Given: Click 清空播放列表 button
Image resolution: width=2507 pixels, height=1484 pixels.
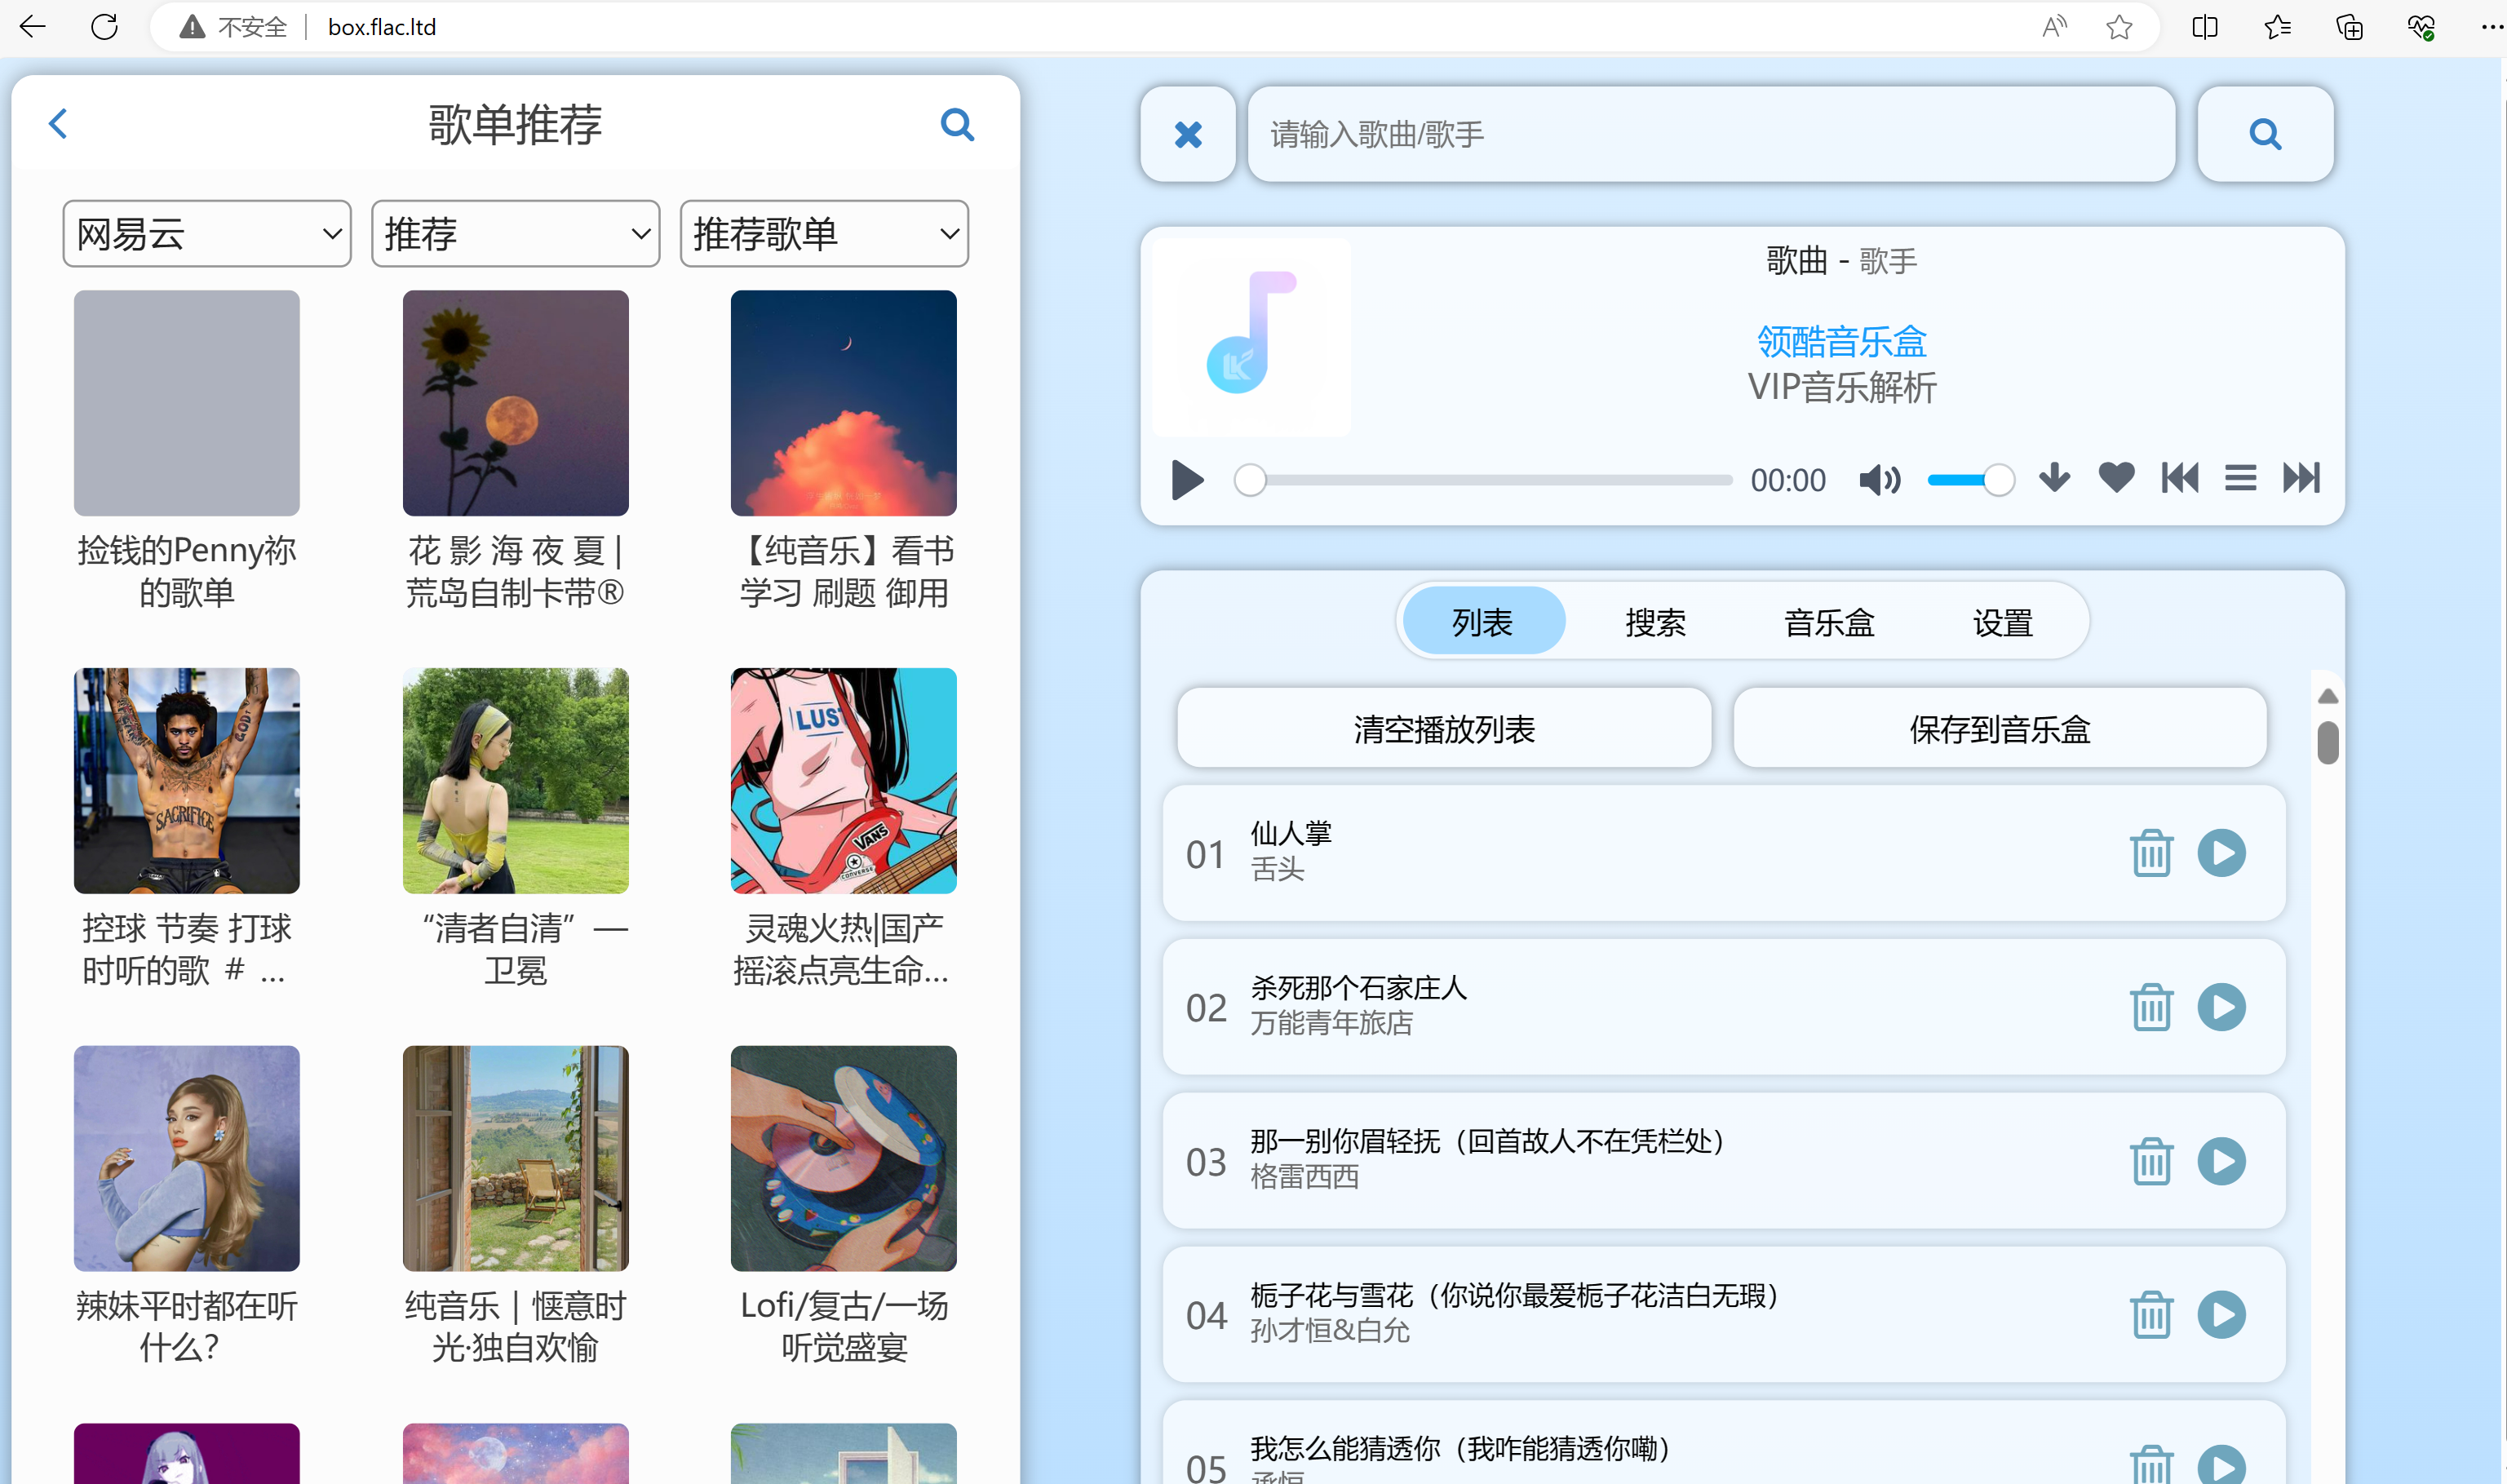Looking at the screenshot, I should coord(1443,729).
